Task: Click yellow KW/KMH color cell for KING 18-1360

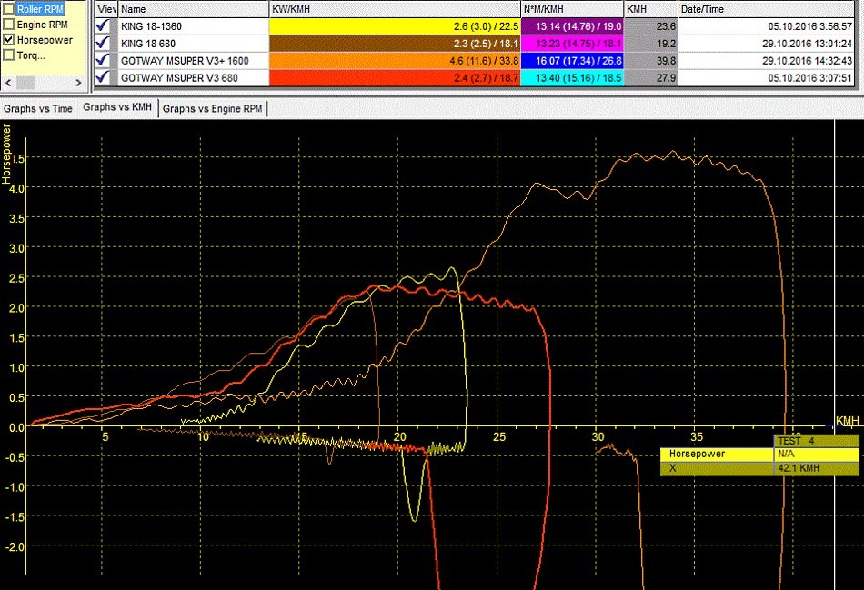Action: [x=395, y=26]
